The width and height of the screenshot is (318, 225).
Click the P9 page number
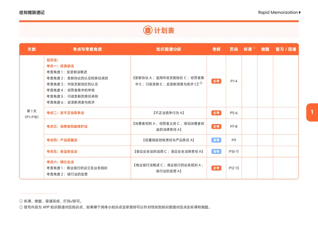point(234,140)
